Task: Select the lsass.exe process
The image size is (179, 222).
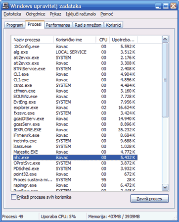Action: pos(75,147)
